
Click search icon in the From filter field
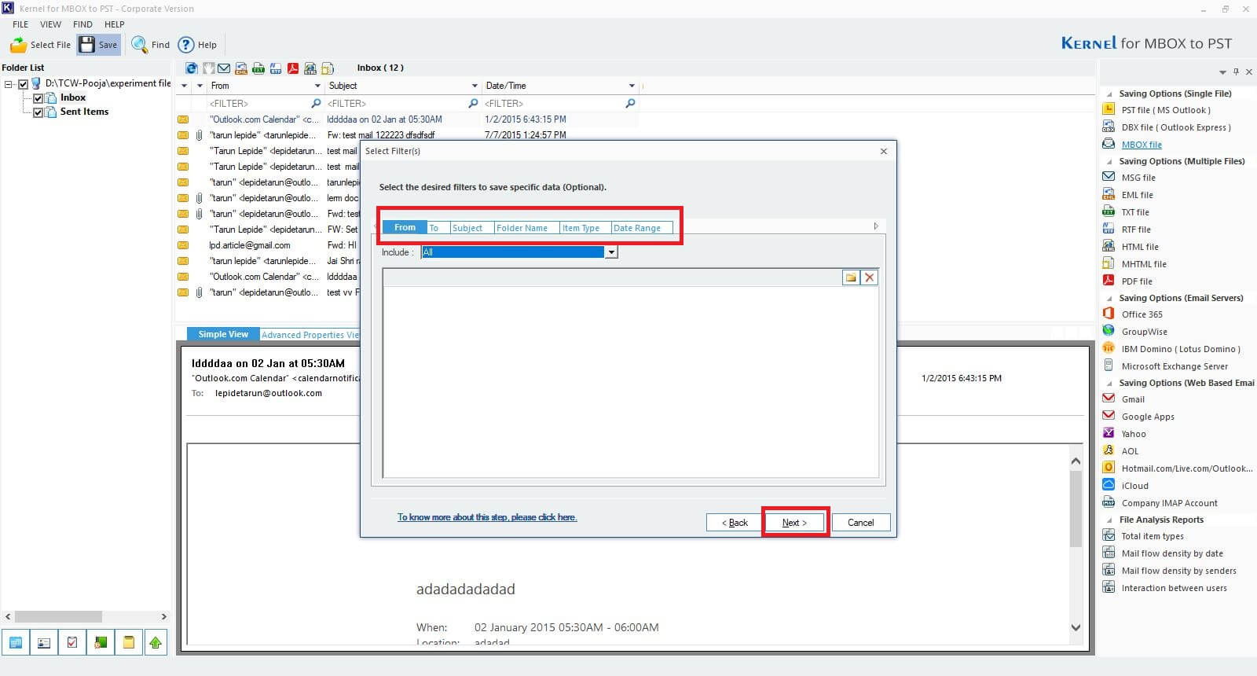(x=316, y=103)
